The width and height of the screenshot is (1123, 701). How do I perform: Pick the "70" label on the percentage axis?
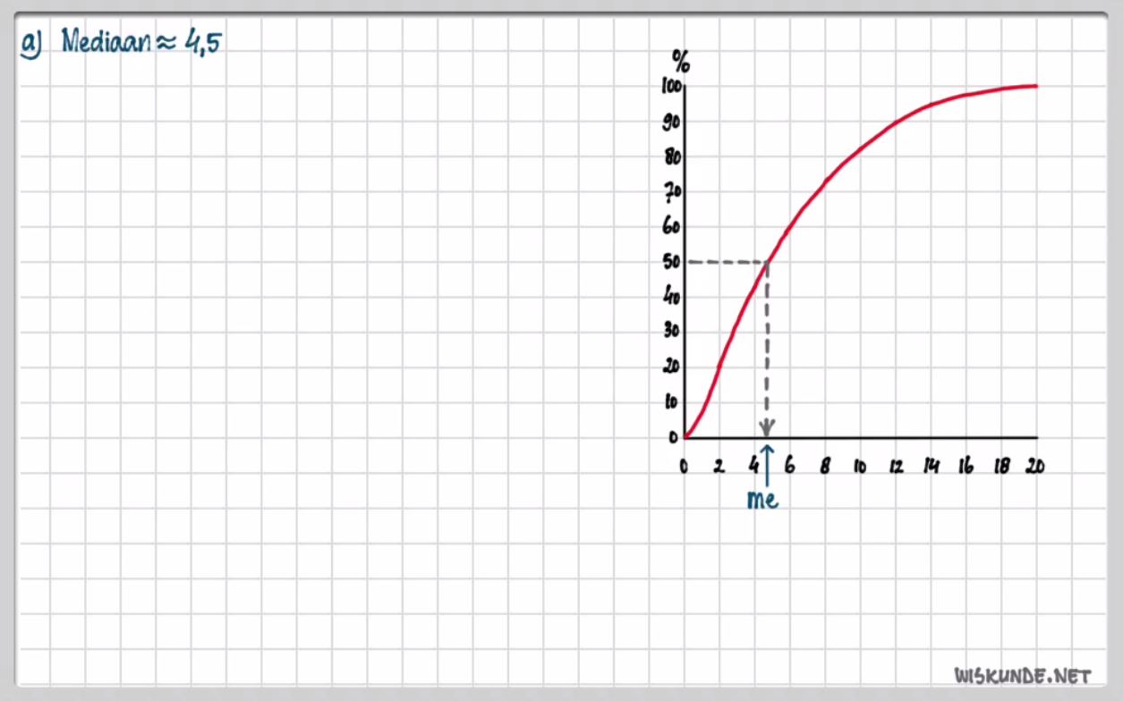pos(672,192)
